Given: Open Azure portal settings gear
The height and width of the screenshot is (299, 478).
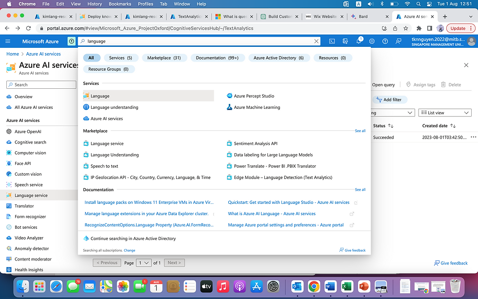Looking at the screenshot, I should pyautogui.click(x=372, y=41).
